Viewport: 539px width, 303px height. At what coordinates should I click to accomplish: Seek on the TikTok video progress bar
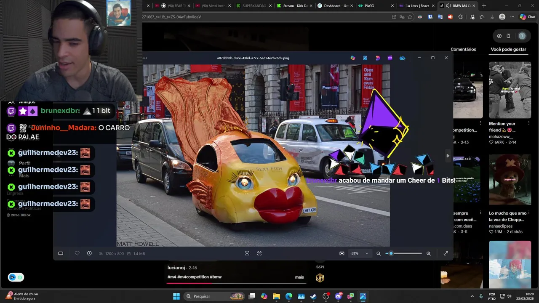pyautogui.click(x=236, y=283)
